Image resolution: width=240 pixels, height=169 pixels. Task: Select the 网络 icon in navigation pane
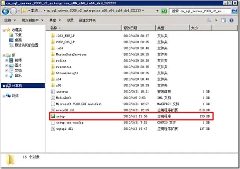tap(9, 96)
